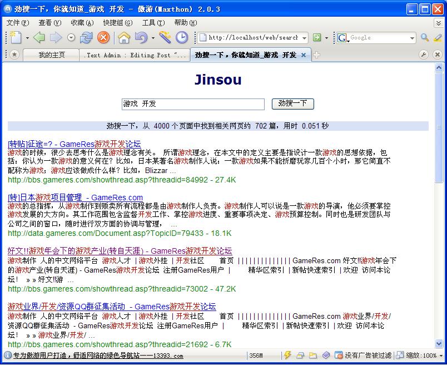Image resolution: width=447 pixels, height=365 pixels.
Task: Click the magic wand tool icon
Action: point(165,37)
